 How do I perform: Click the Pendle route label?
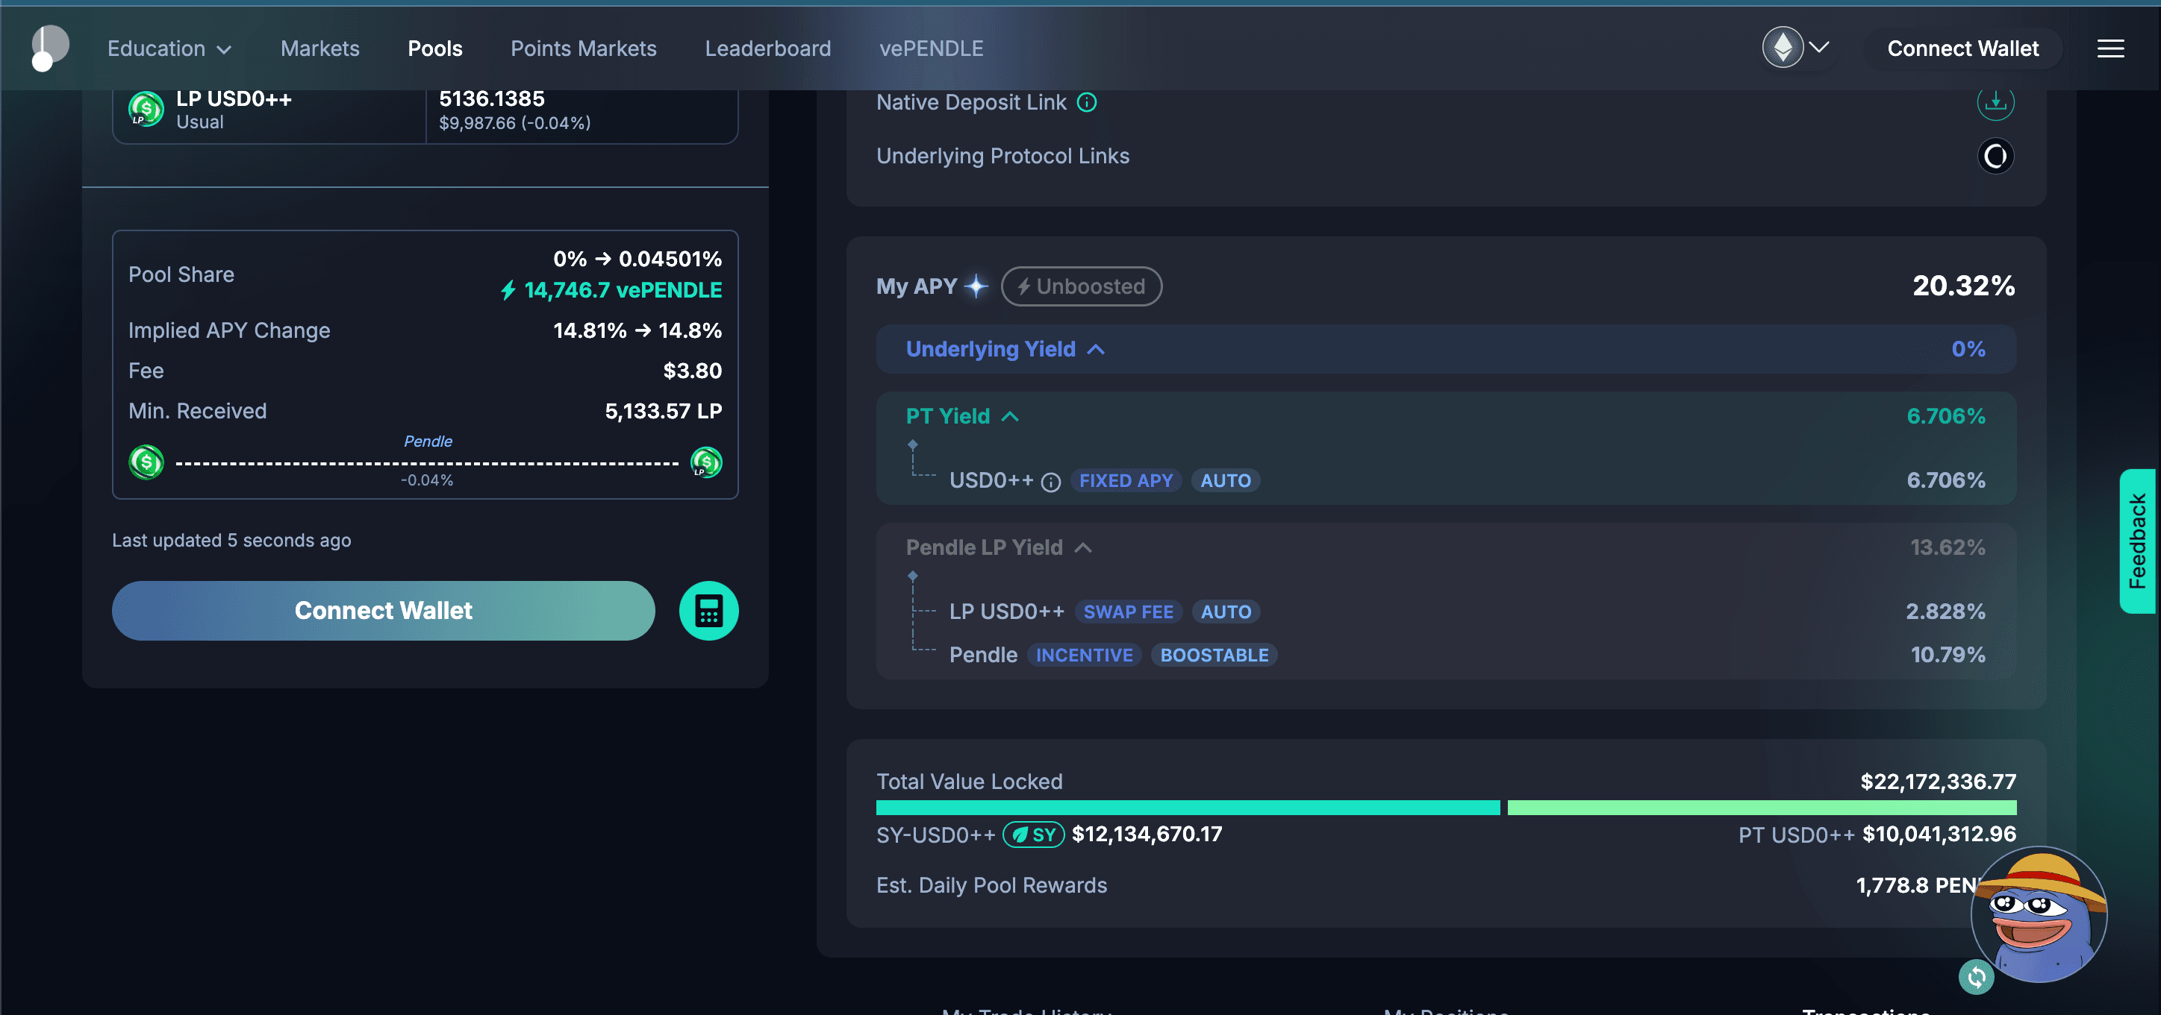point(428,441)
